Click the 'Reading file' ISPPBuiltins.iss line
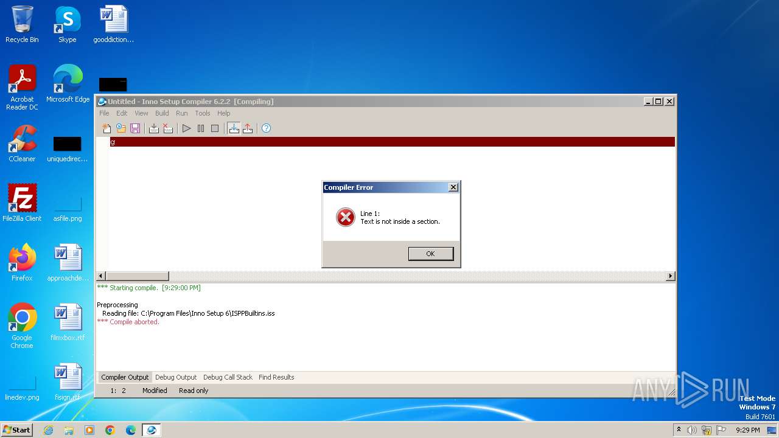This screenshot has height=438, width=779. [x=189, y=313]
